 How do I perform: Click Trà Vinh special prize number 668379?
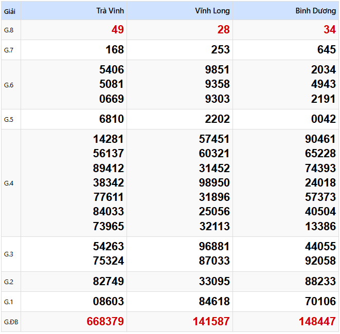coord(105,322)
